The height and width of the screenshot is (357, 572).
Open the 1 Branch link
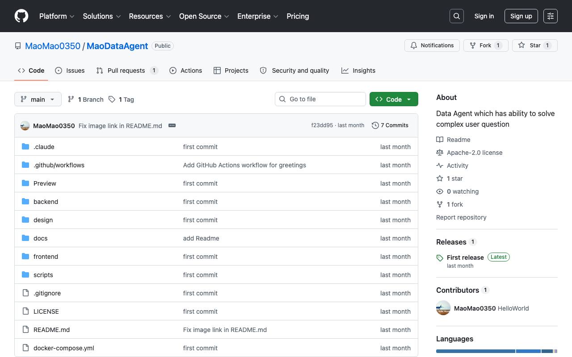click(85, 99)
